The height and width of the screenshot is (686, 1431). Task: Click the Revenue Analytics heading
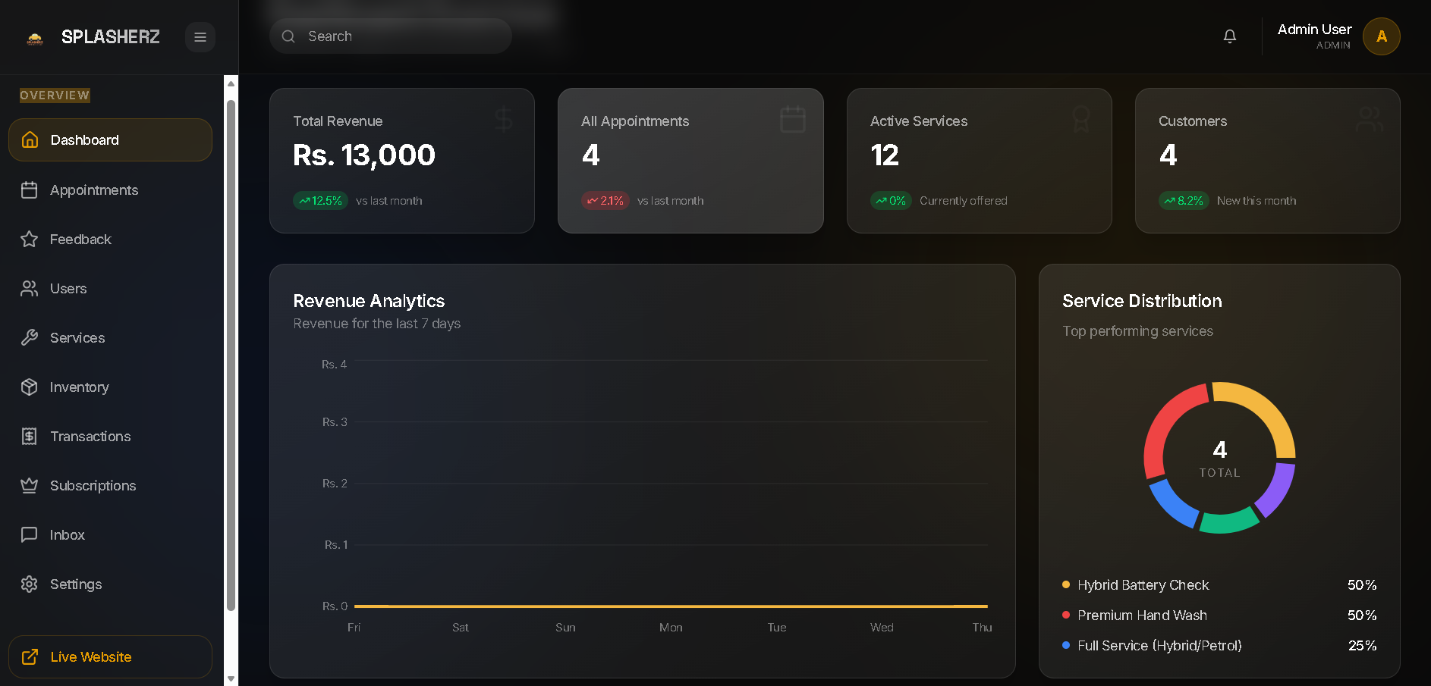[x=369, y=301]
